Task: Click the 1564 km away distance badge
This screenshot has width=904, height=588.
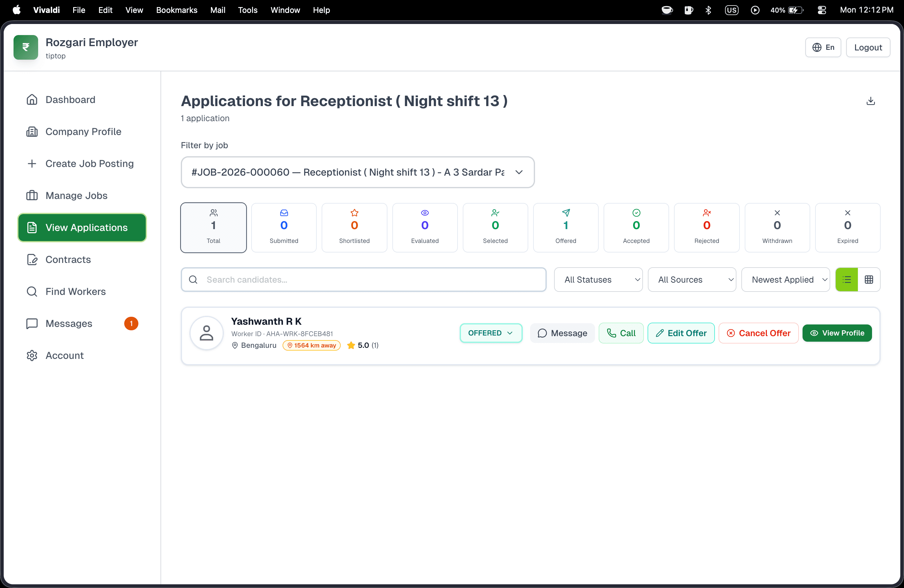Action: click(311, 345)
